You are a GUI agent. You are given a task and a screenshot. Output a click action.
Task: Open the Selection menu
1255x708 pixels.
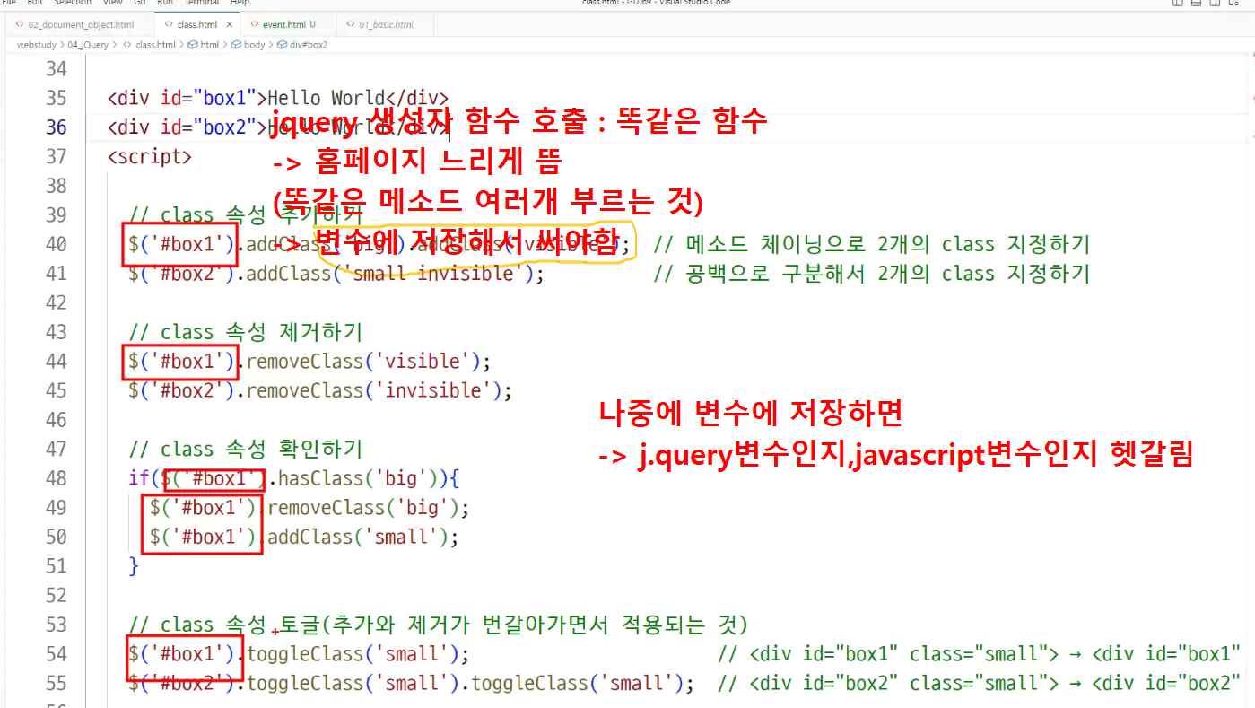(x=73, y=3)
